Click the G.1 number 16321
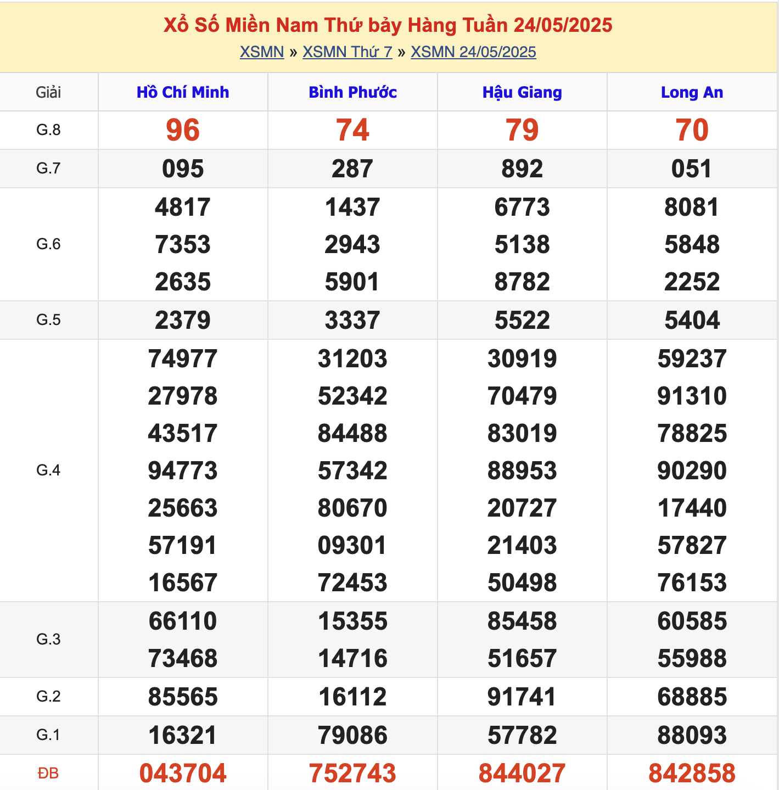779x790 pixels. click(x=183, y=735)
